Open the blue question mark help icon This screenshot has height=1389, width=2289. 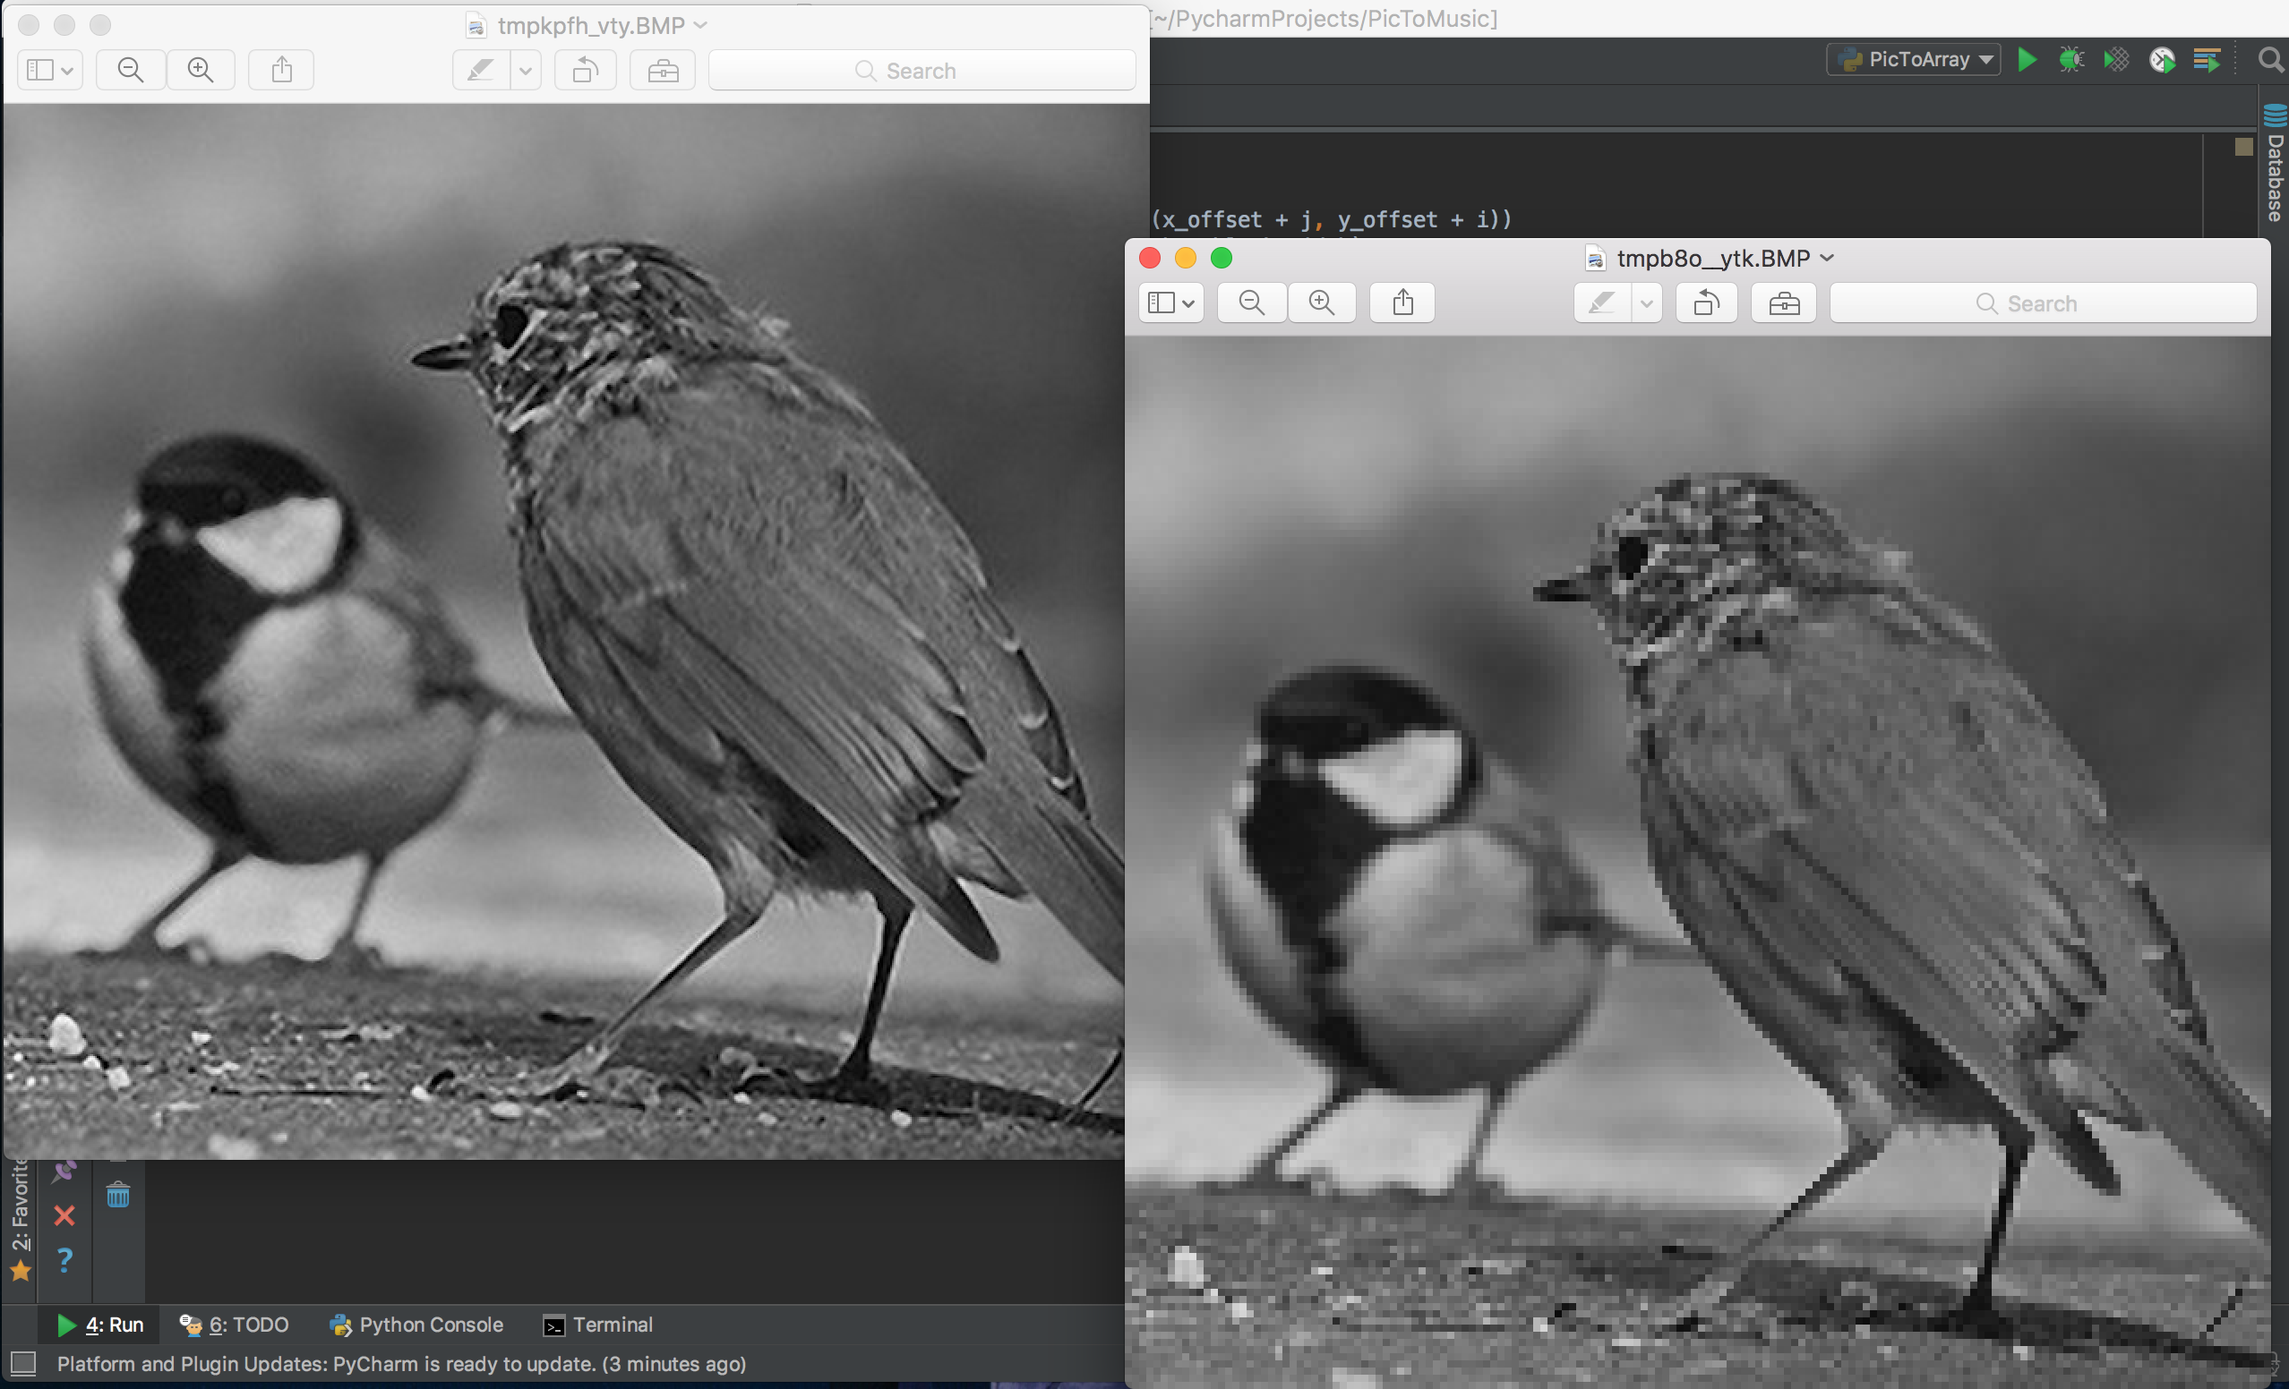(64, 1260)
